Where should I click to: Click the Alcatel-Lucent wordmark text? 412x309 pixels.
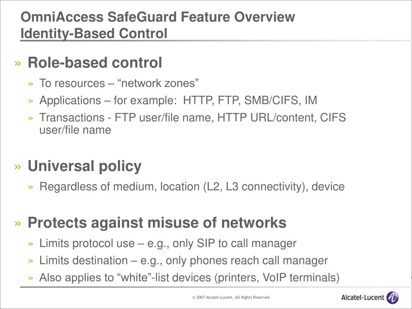[363, 297]
